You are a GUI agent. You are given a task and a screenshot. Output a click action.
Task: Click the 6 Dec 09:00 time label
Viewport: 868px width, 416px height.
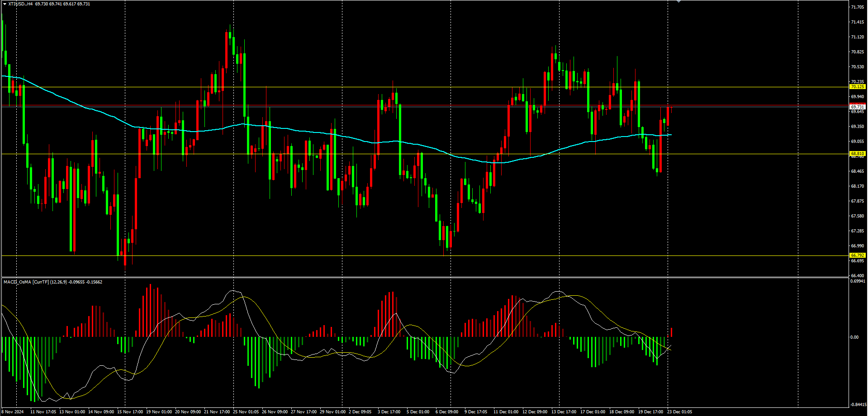pyautogui.click(x=447, y=412)
